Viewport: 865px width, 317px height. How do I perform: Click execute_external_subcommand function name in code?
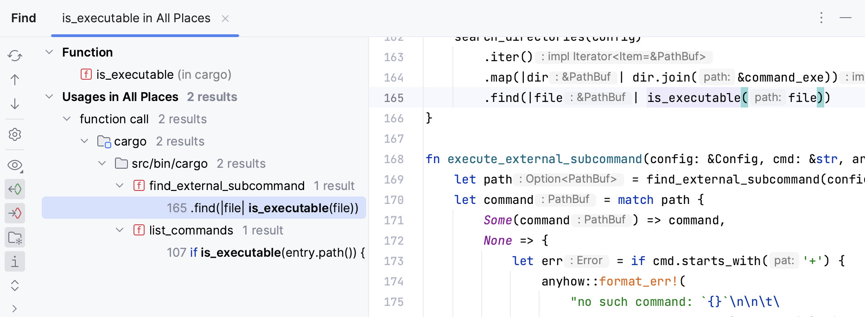pos(545,159)
